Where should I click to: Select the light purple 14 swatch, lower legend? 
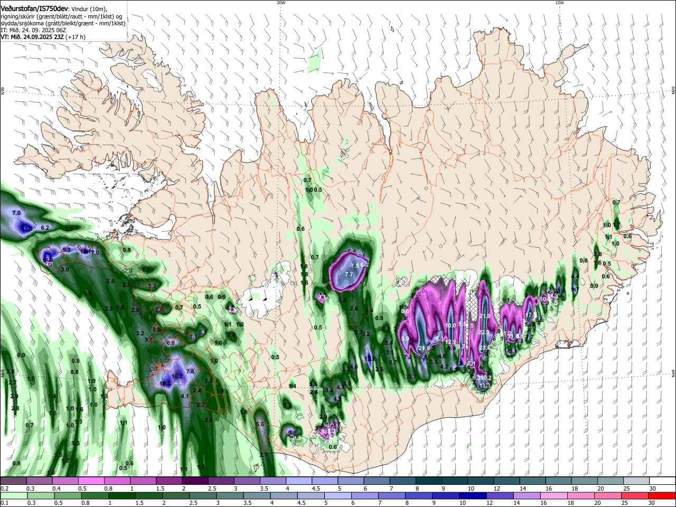527,495
